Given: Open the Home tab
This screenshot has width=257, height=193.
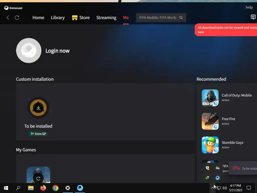Looking at the screenshot, I should (x=38, y=18).
